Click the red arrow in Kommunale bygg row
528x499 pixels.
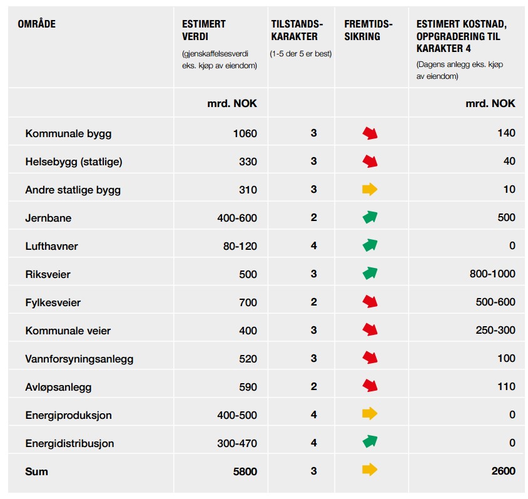pyautogui.click(x=370, y=133)
